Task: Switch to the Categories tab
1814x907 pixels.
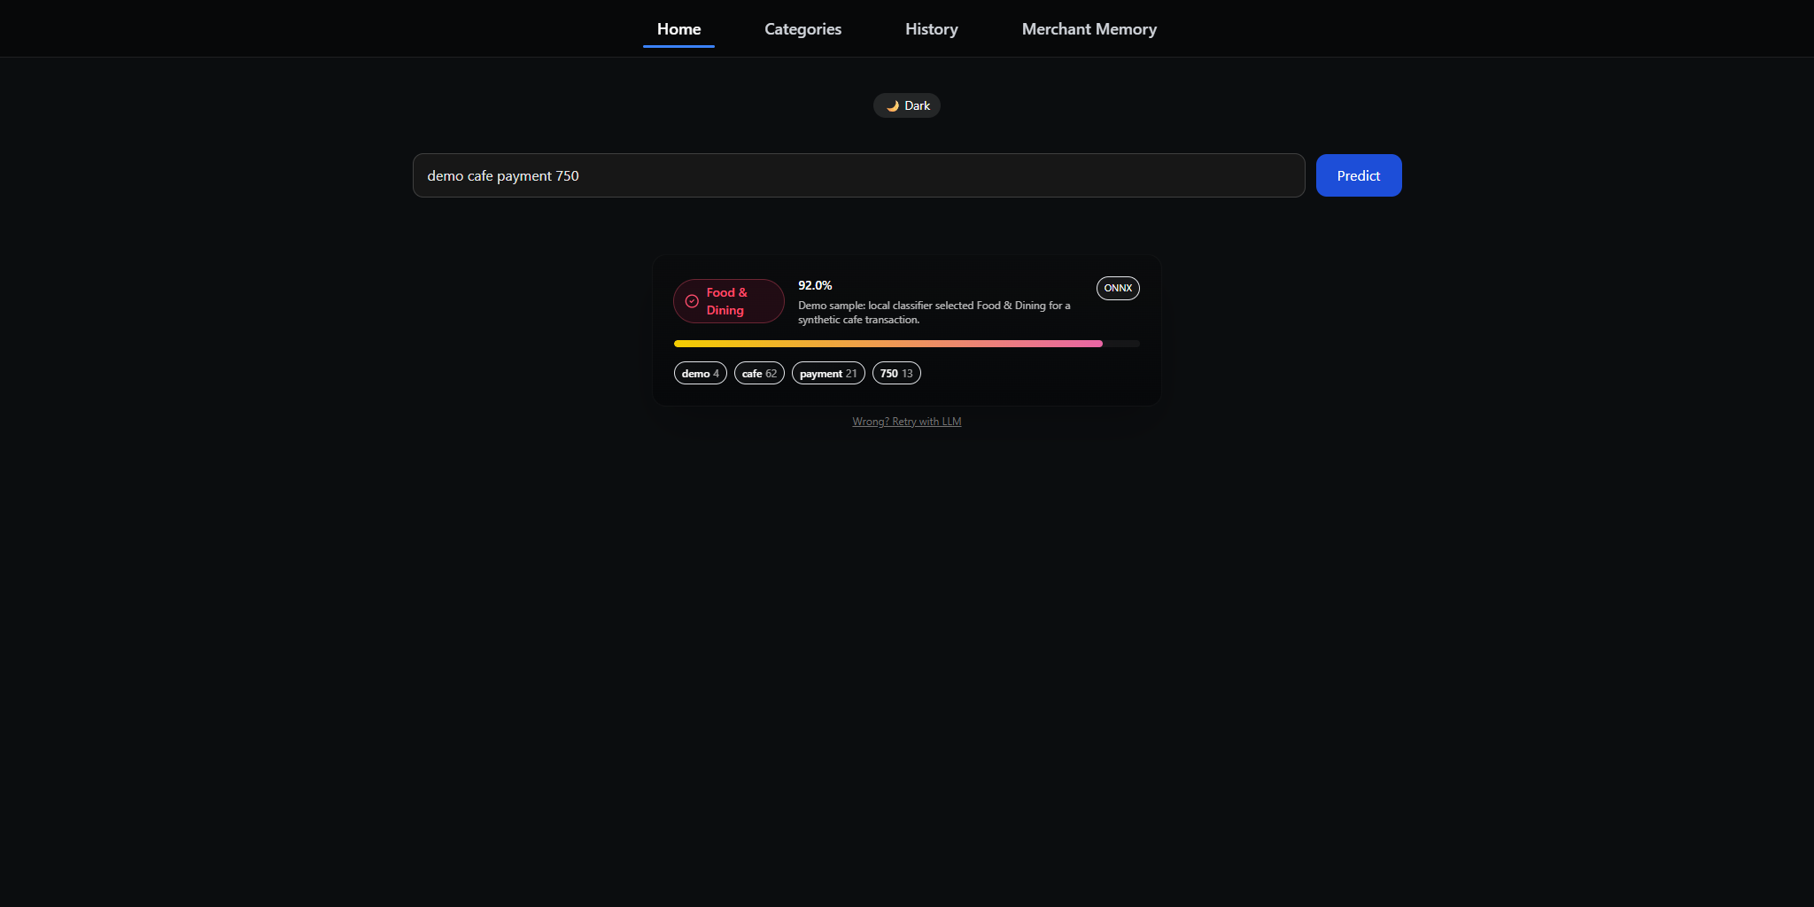Action: click(x=802, y=29)
